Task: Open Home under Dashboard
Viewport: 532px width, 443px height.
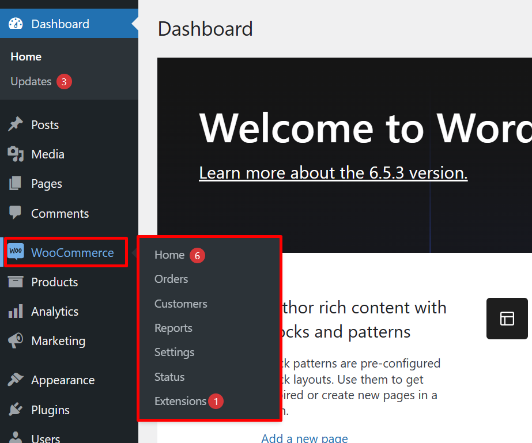Action: 26,56
